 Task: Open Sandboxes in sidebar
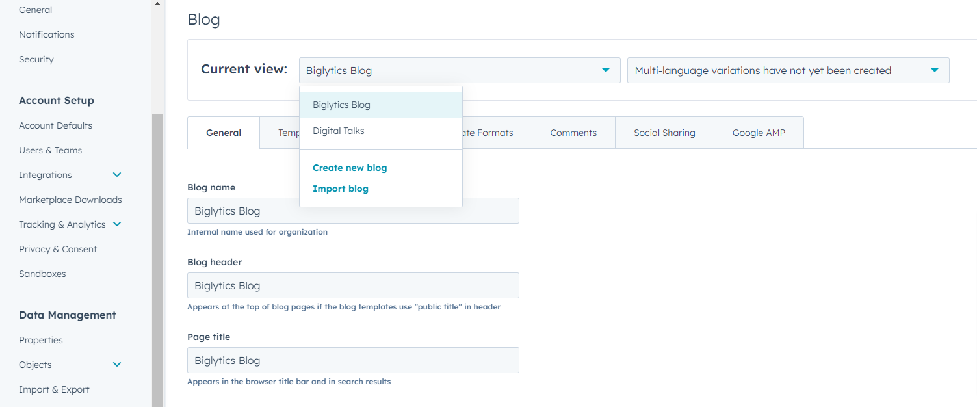42,274
